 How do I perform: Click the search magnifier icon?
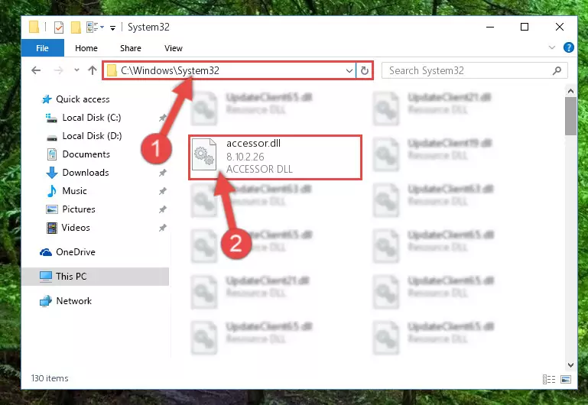click(557, 70)
